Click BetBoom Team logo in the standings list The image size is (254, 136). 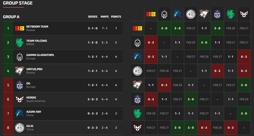[x=20, y=28]
